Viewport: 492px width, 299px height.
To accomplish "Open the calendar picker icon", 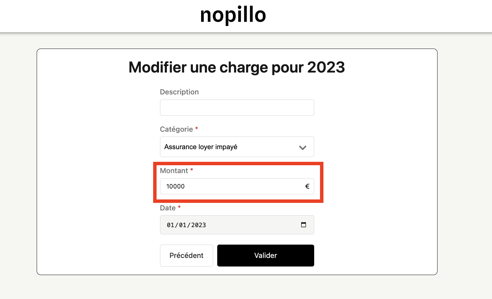I will click(x=304, y=225).
